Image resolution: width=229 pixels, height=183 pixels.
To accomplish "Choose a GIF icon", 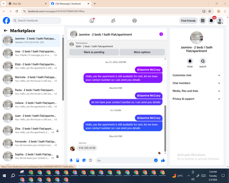I will 91,160.
